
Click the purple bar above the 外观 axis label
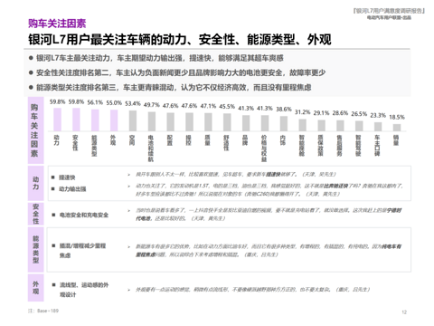click(114, 120)
